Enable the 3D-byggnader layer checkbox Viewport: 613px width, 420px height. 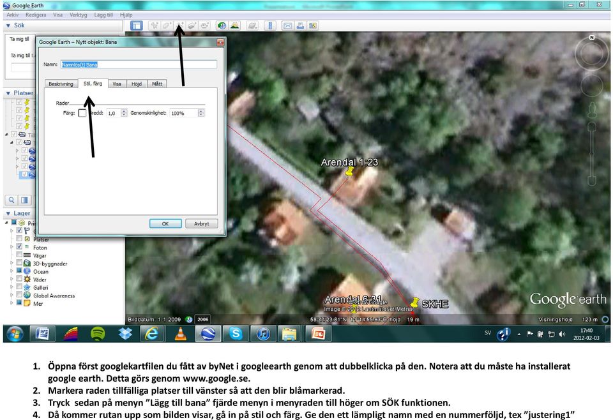(19, 263)
